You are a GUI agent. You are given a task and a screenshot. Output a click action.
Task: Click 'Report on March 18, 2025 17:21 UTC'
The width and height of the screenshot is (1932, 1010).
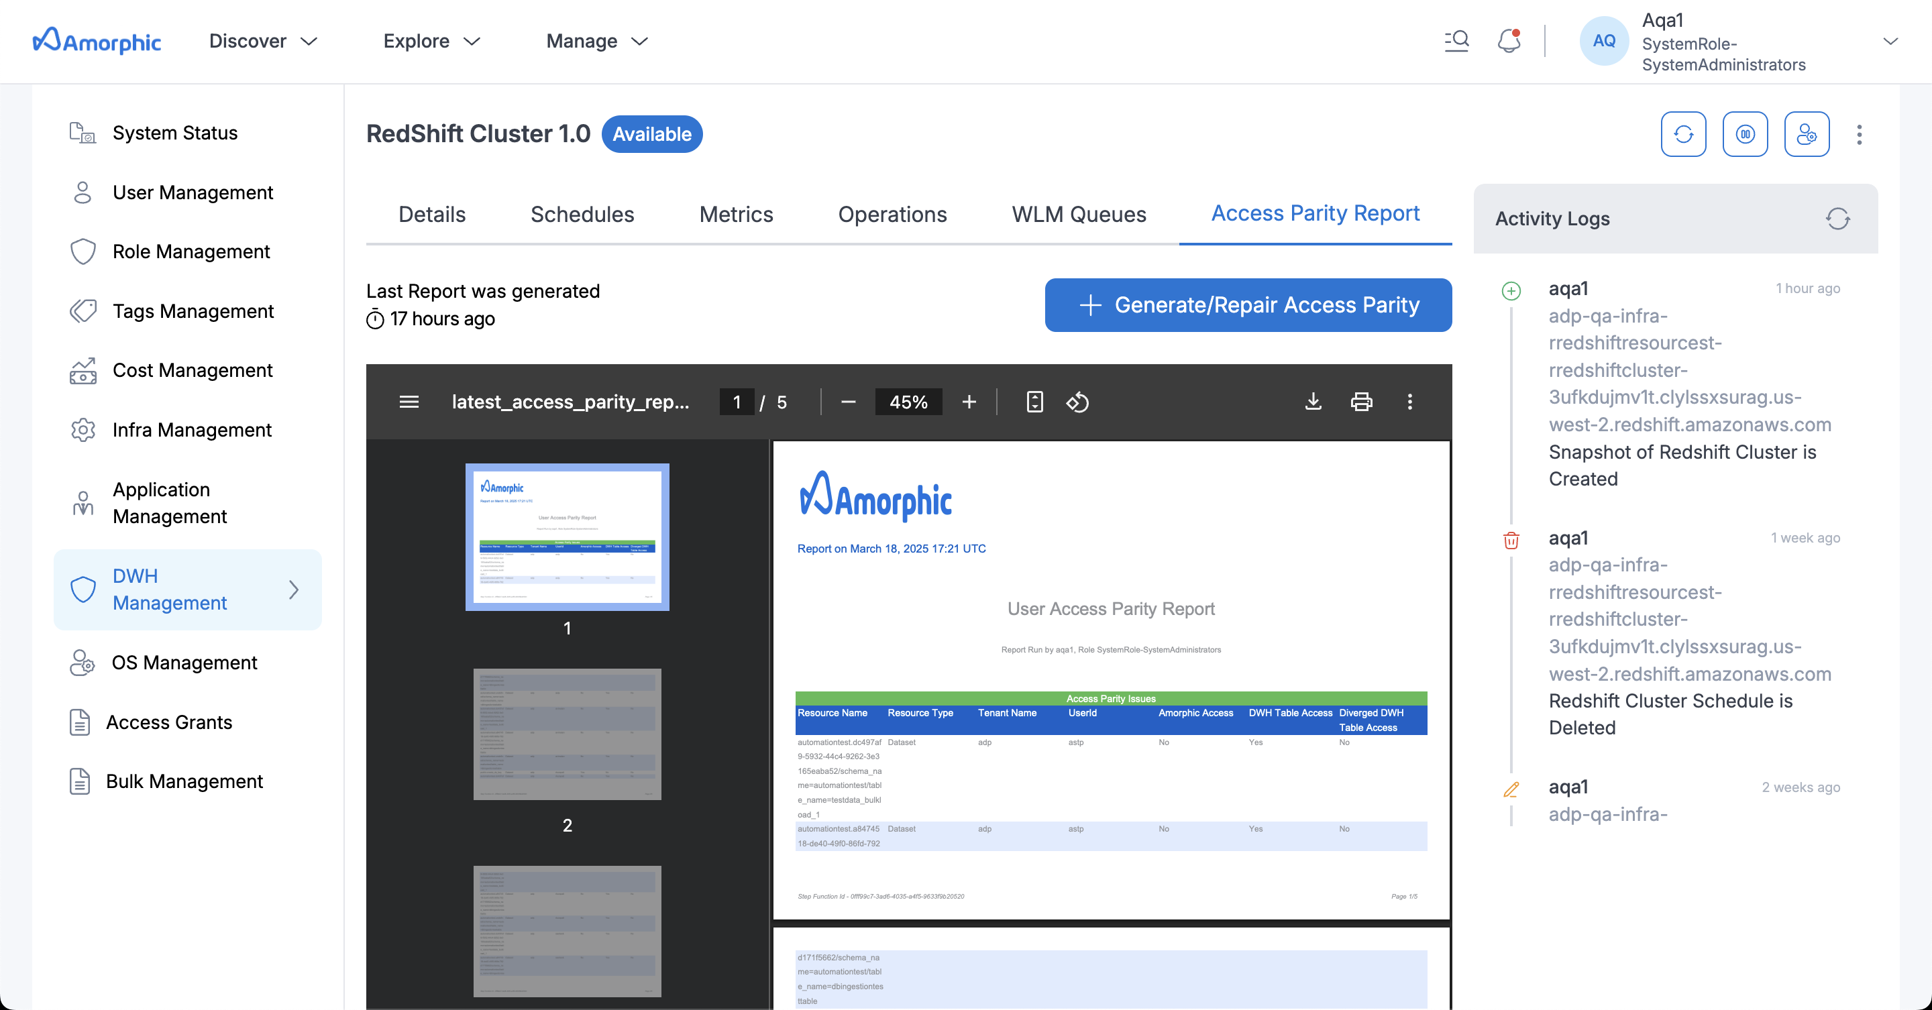892,549
